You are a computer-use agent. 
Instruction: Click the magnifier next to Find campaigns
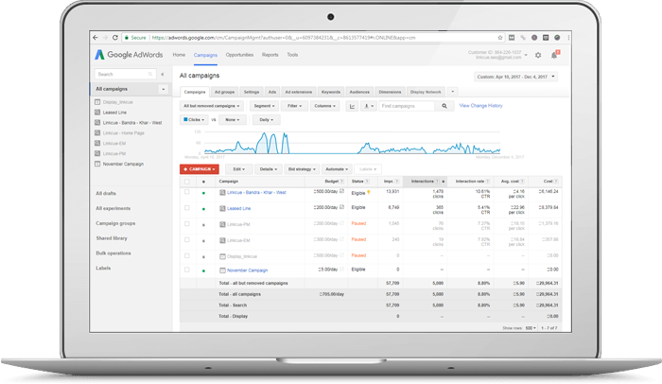[x=444, y=106]
